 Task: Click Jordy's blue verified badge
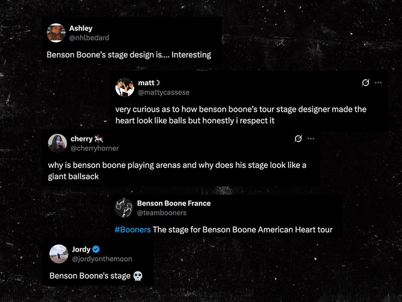point(96,249)
